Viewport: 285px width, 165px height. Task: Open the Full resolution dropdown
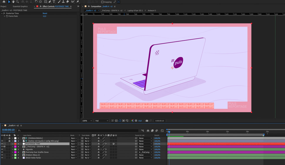click(x=102, y=121)
